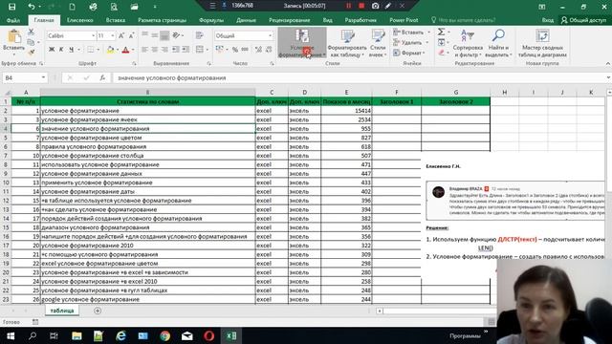Open print preview from quick access toolbar
Image resolution: width=612 pixels, height=344 pixels.
coord(114,7)
